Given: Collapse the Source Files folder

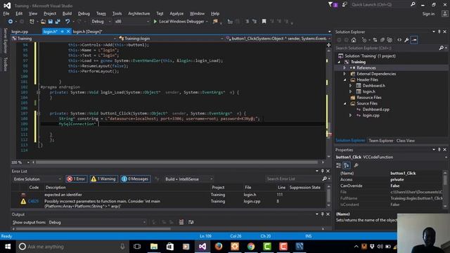Looking at the screenshot, I should coord(345,103).
